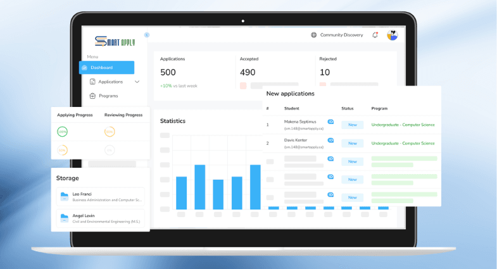Open the Leo Franci storage folder
The height and width of the screenshot is (269, 497).
(101, 197)
